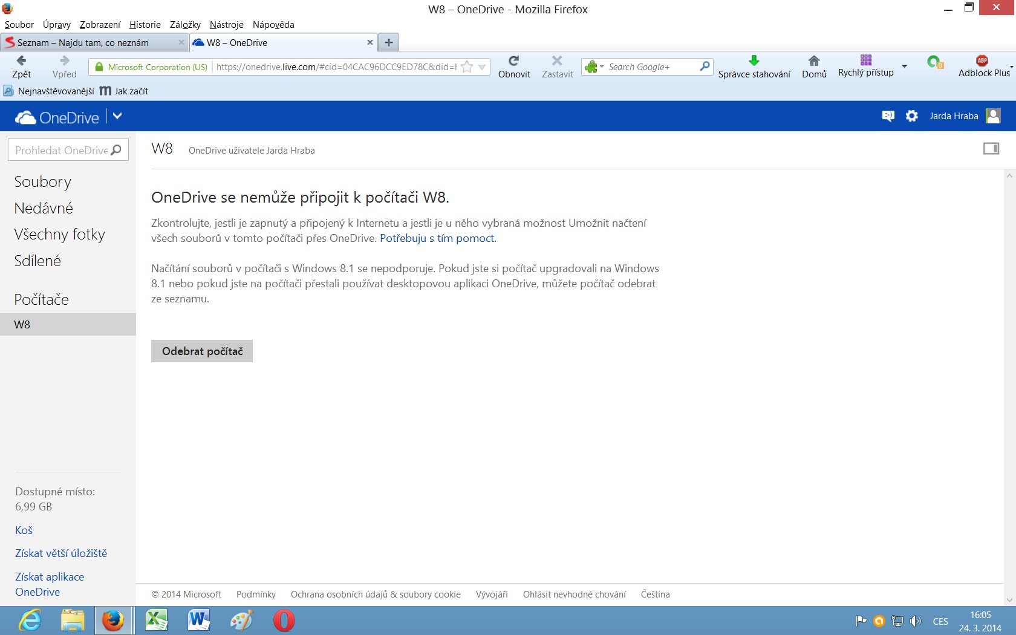Click the Action Center flag tray icon

(x=861, y=621)
